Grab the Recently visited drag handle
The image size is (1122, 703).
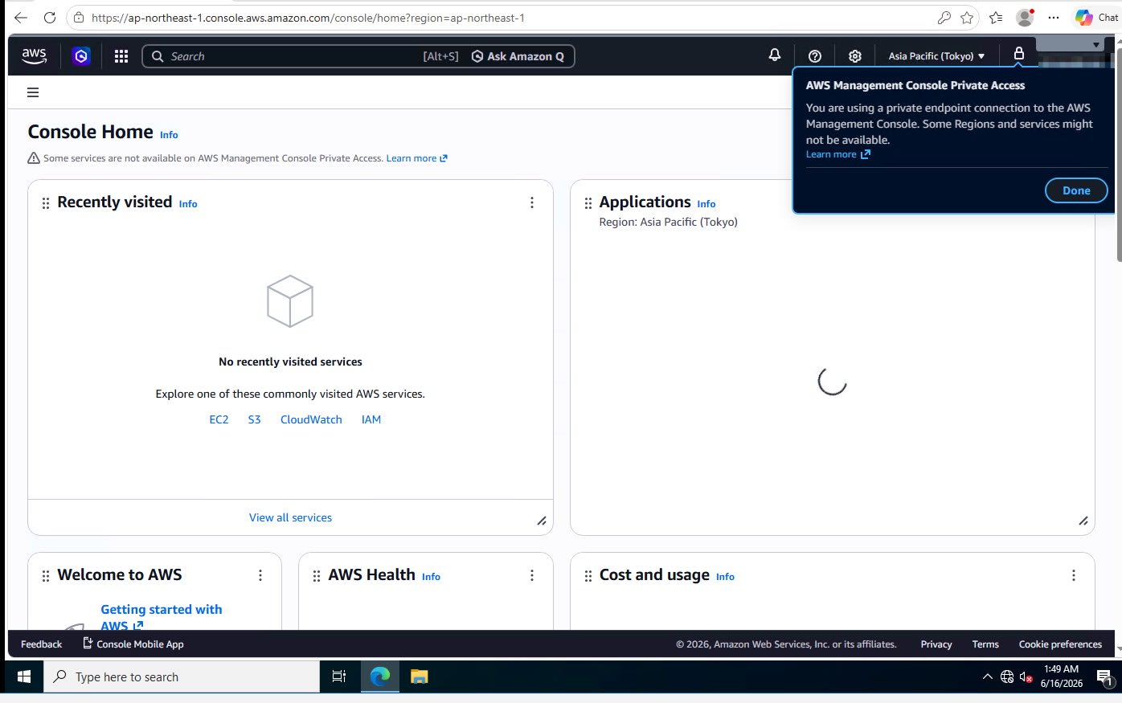coord(46,203)
